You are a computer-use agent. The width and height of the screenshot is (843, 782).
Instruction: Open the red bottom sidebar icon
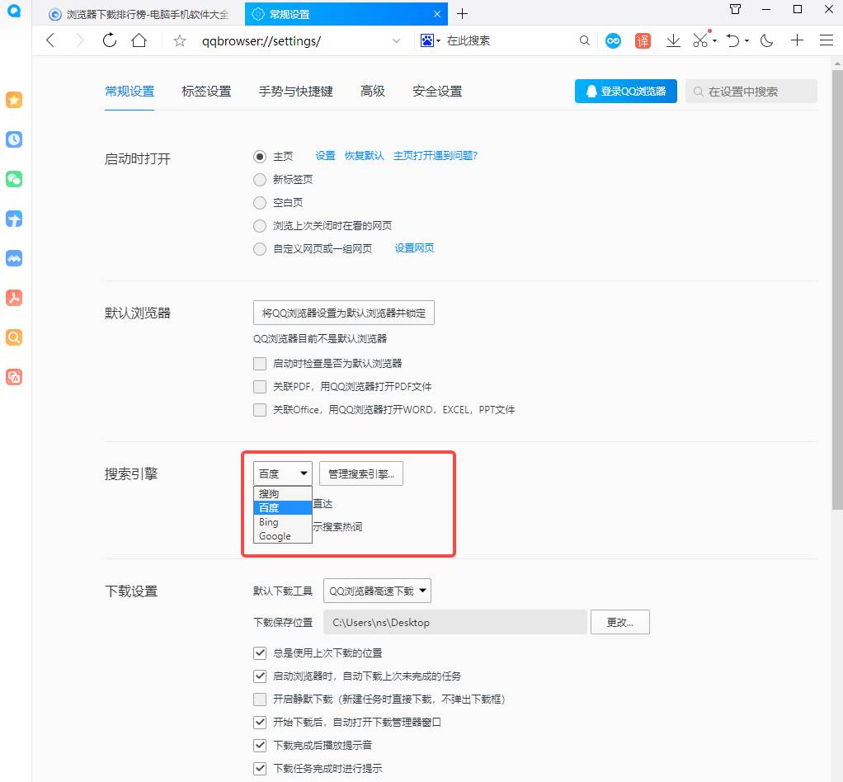pos(14,377)
